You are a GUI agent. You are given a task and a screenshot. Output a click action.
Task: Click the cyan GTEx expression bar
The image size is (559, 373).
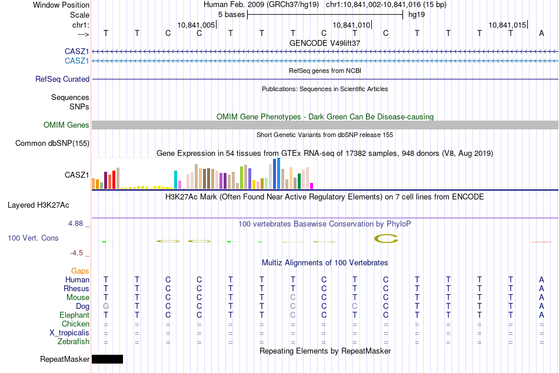tap(175, 179)
